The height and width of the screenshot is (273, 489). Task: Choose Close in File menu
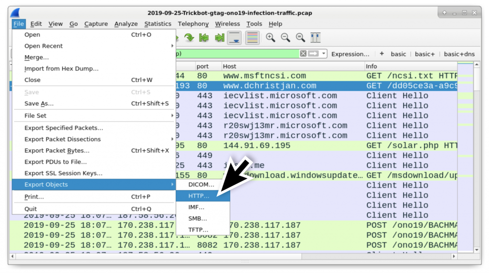point(94,80)
